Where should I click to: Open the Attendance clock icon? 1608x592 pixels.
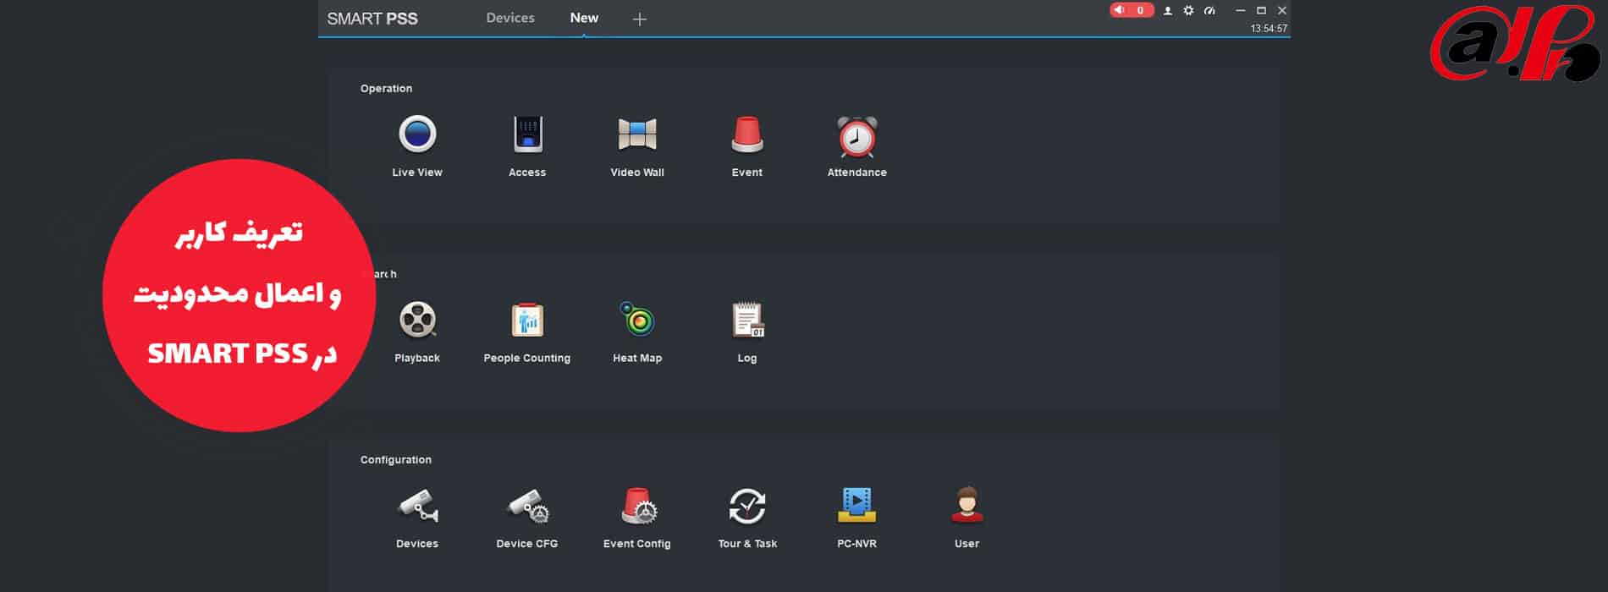tap(857, 136)
